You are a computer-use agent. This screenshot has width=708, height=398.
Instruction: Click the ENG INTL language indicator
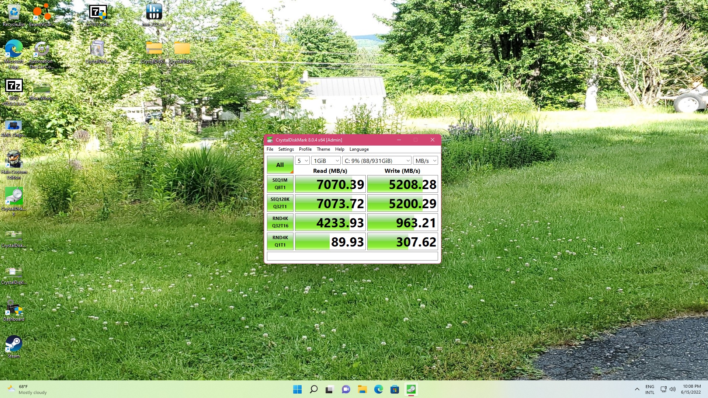pos(650,390)
